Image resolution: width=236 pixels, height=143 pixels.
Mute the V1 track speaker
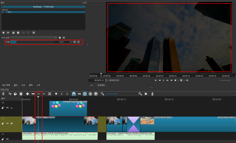[x=7, y=123]
